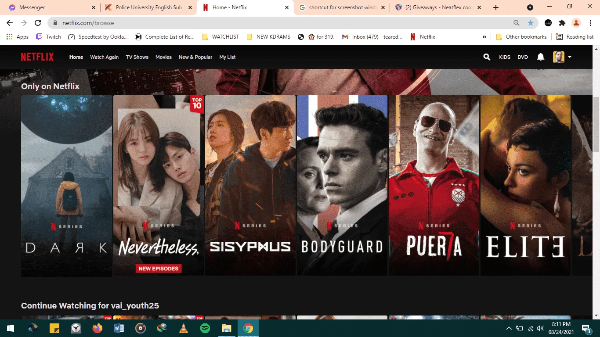Open the Windows Start menu

pos(11,328)
